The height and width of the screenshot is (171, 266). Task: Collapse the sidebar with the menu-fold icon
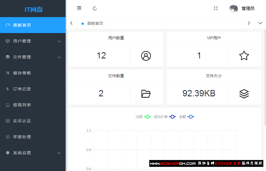pos(79,8)
